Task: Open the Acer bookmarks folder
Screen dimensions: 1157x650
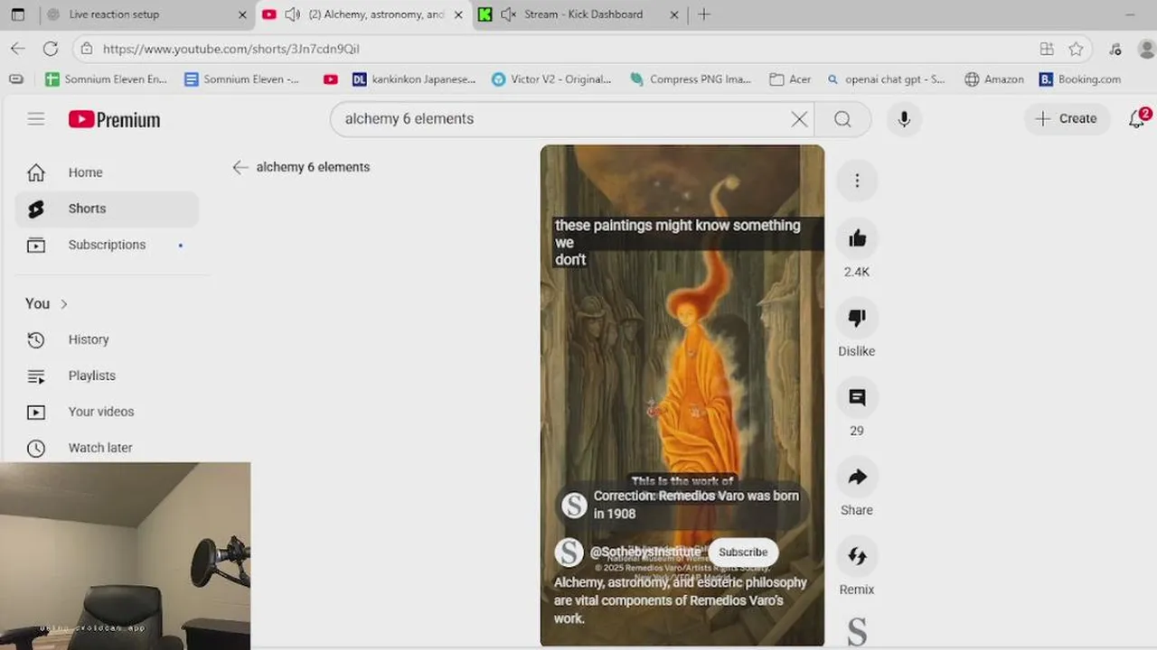Action: coord(790,79)
